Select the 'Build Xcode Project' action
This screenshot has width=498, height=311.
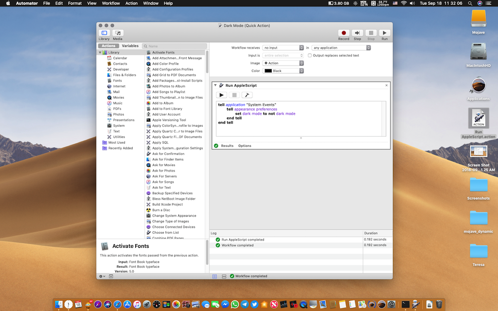click(167, 205)
